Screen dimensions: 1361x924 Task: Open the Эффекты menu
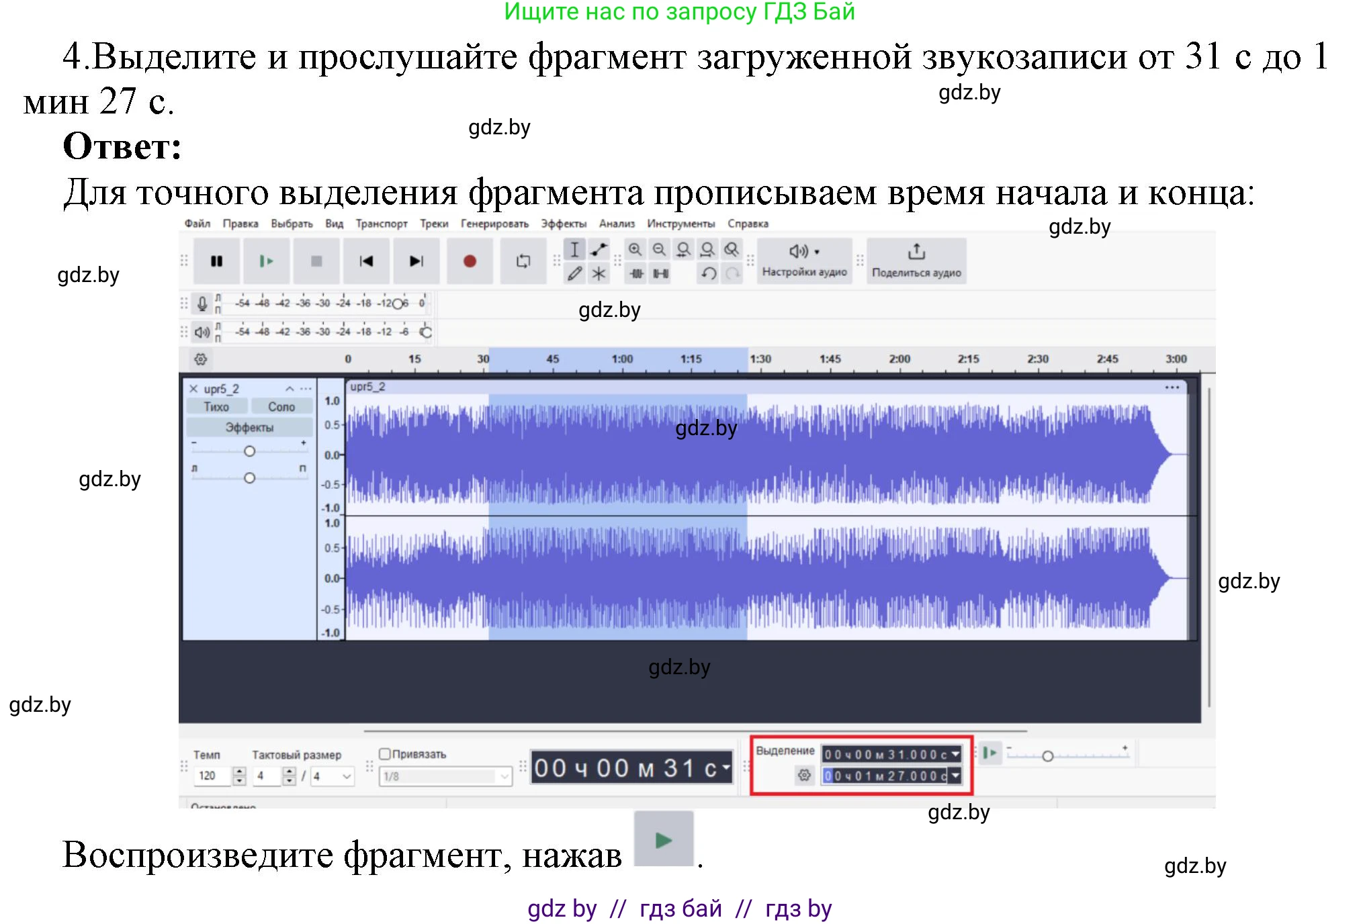(563, 223)
